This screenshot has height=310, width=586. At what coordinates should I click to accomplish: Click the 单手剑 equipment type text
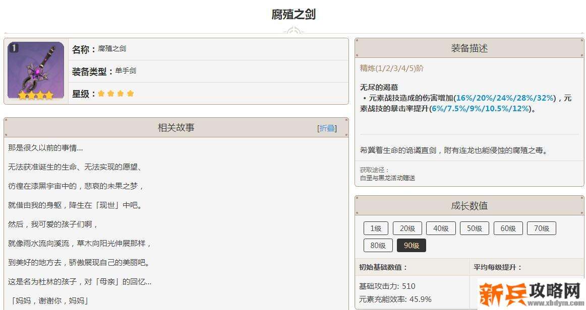coord(126,71)
